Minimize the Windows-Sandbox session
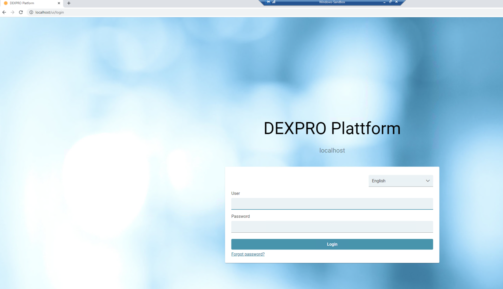The image size is (503, 289). point(384,2)
